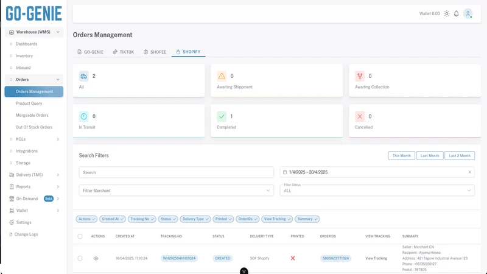
Task: Click View Tracking link in order row
Action: (376, 258)
